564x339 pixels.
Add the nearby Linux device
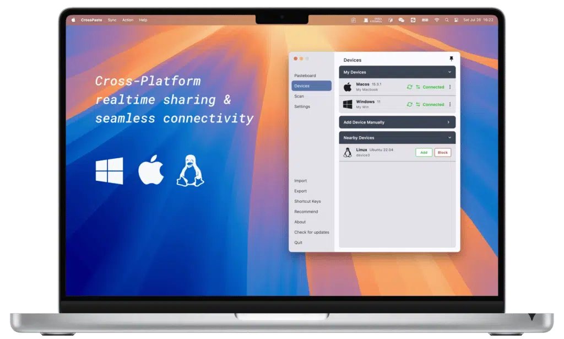(424, 152)
